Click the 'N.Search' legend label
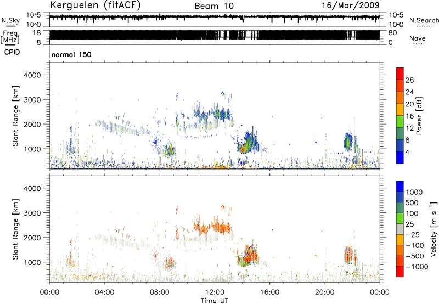This screenshot has height=304, width=439. coord(424,20)
